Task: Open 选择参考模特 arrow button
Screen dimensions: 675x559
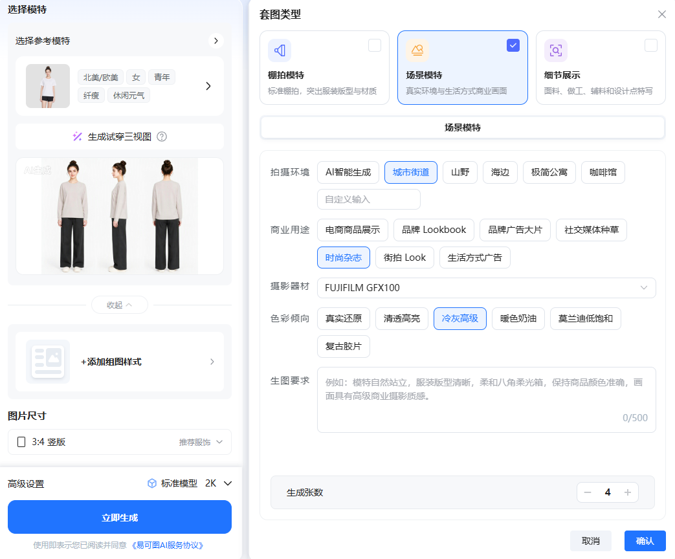Action: coord(216,41)
